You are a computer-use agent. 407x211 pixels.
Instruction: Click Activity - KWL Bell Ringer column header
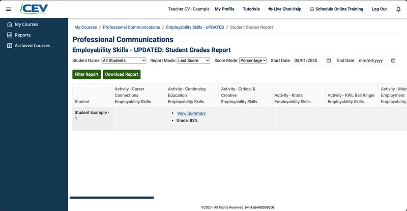[x=352, y=95]
